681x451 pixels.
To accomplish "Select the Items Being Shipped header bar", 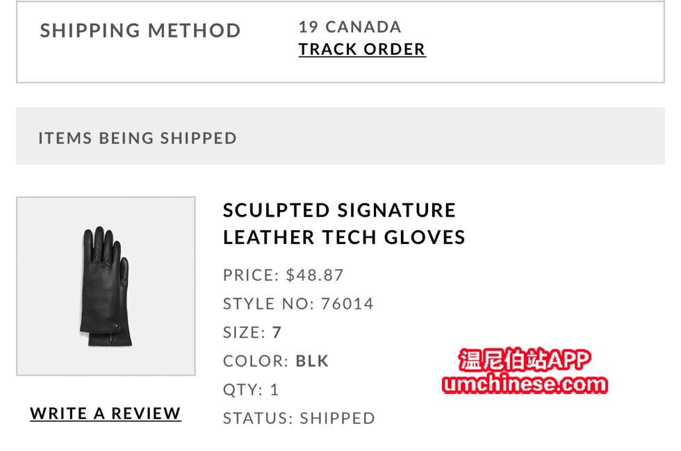I will click(x=340, y=136).
